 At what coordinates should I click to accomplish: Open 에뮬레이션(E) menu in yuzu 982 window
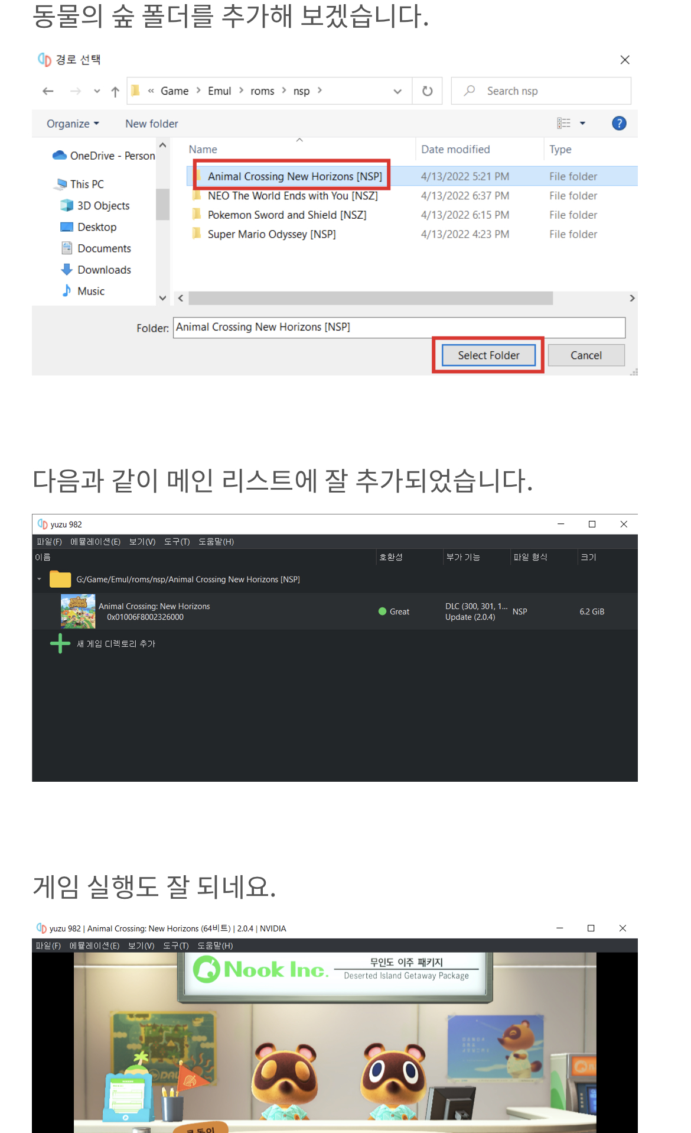click(95, 542)
